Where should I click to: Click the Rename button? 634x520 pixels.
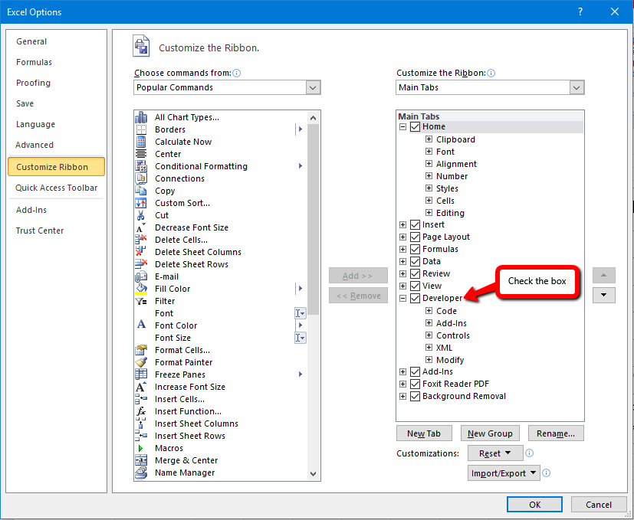[x=556, y=433]
